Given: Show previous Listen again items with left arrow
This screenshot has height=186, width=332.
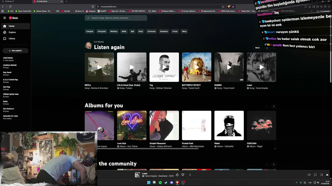Looking at the screenshot, I should tap(267, 48).
